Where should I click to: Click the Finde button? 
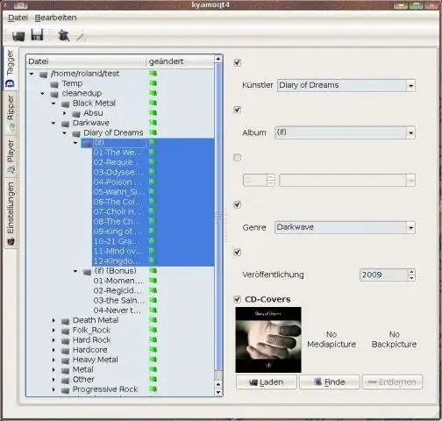330,382
